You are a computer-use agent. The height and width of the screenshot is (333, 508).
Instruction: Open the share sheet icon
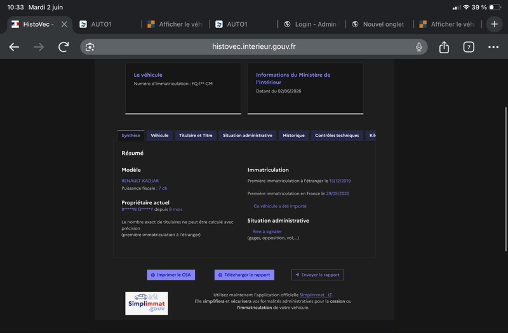pyautogui.click(x=444, y=47)
